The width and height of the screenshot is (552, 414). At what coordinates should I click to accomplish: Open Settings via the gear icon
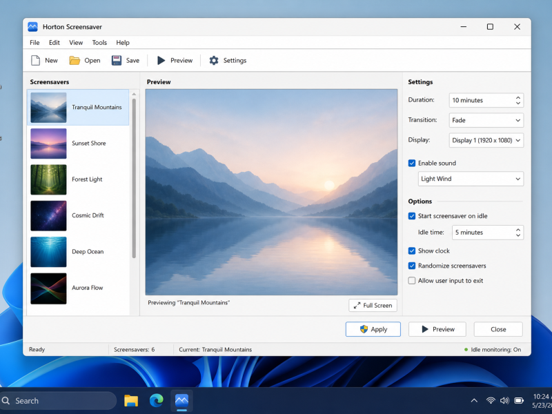pos(214,61)
